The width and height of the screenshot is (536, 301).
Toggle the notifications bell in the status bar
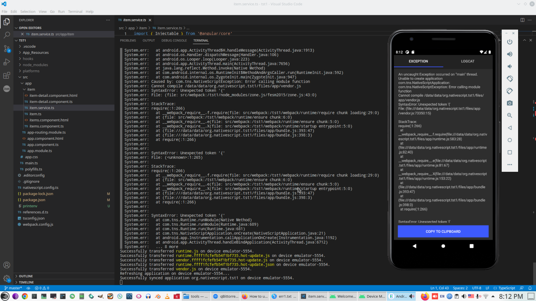(x=530, y=288)
